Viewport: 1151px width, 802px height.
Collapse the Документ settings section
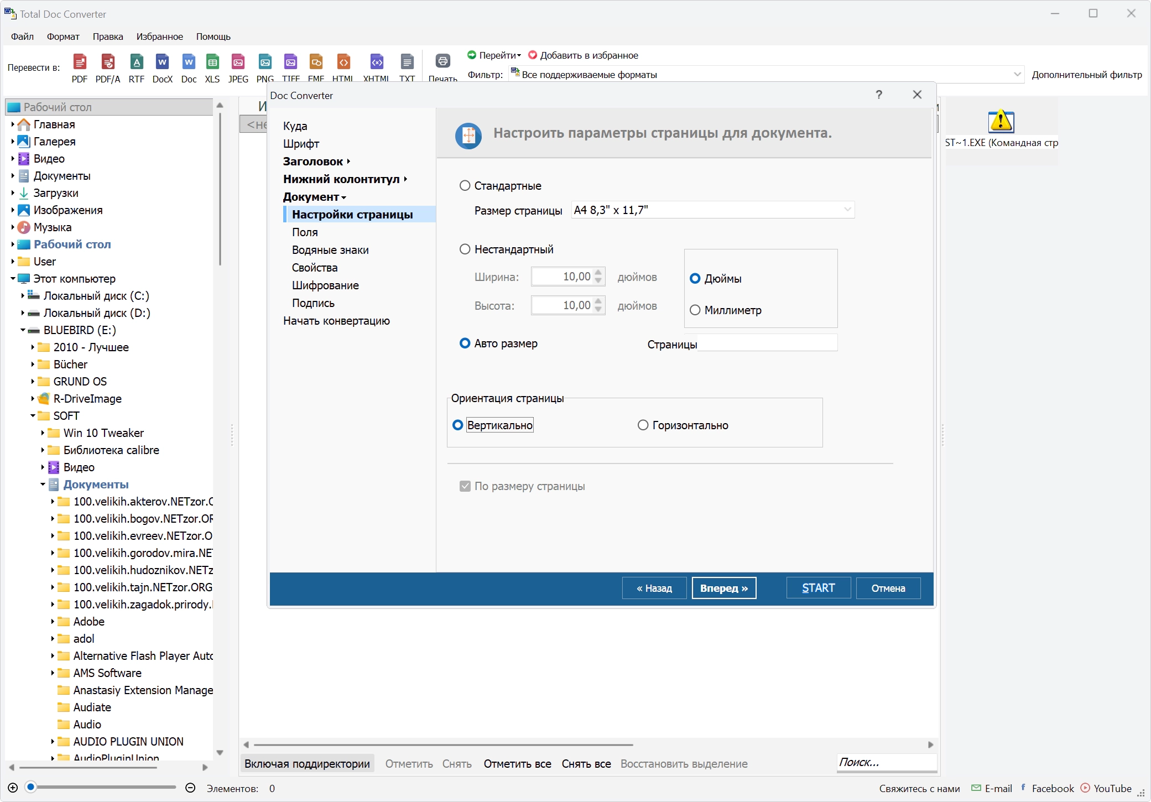pyautogui.click(x=314, y=197)
